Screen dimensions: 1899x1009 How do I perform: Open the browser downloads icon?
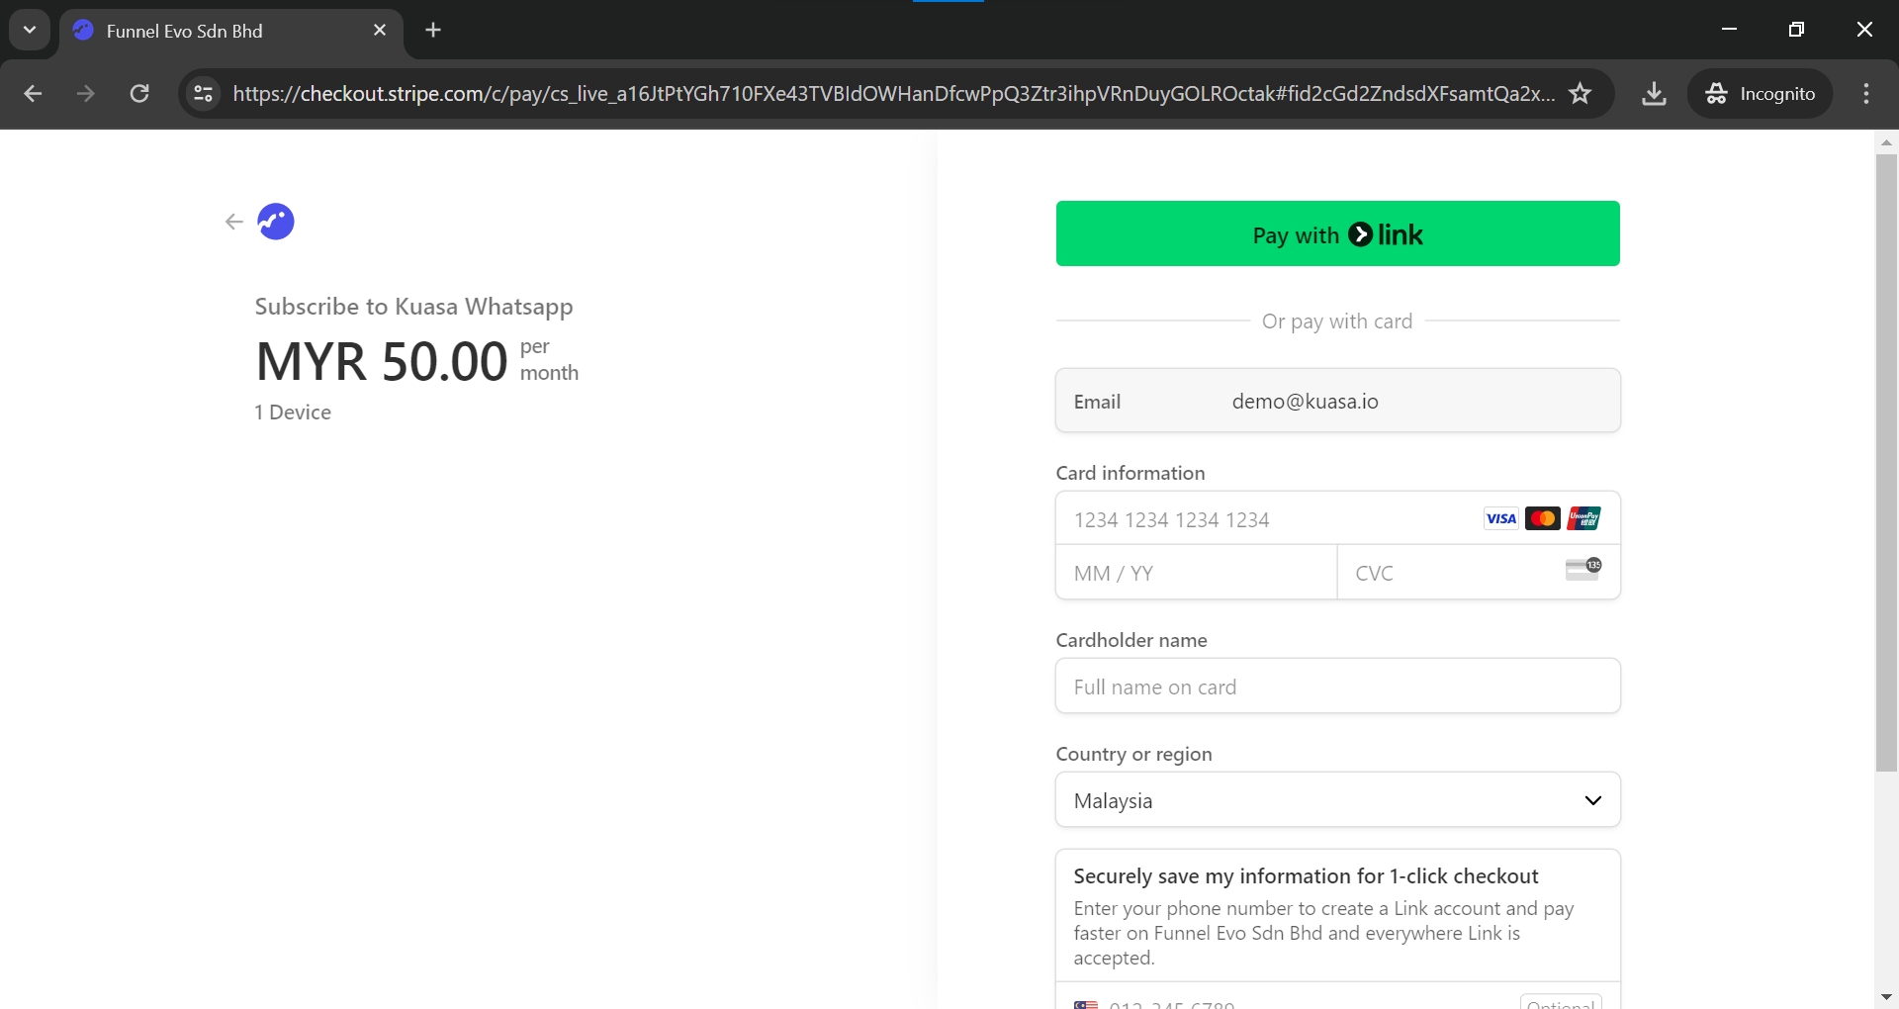tap(1654, 94)
